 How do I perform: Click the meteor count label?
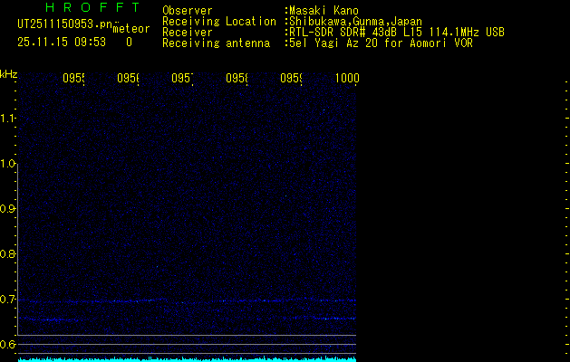click(x=131, y=29)
